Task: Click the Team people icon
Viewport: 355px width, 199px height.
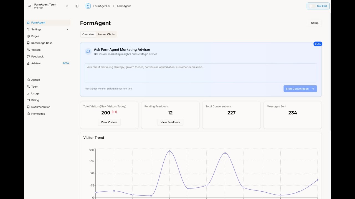Action: 28,87
